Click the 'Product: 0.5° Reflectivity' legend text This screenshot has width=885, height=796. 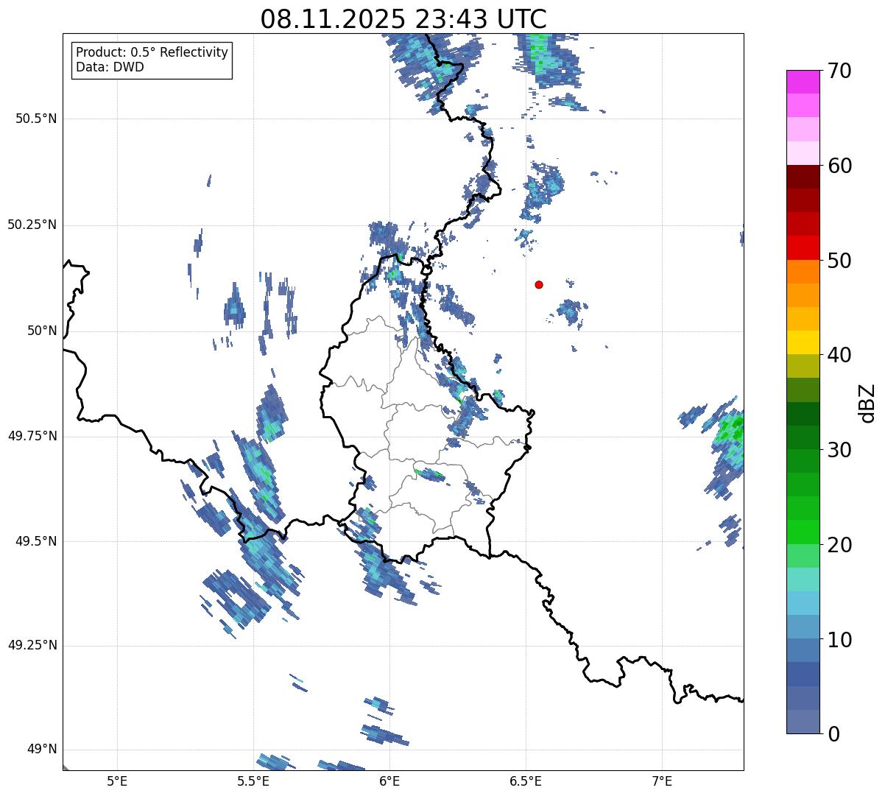point(152,53)
